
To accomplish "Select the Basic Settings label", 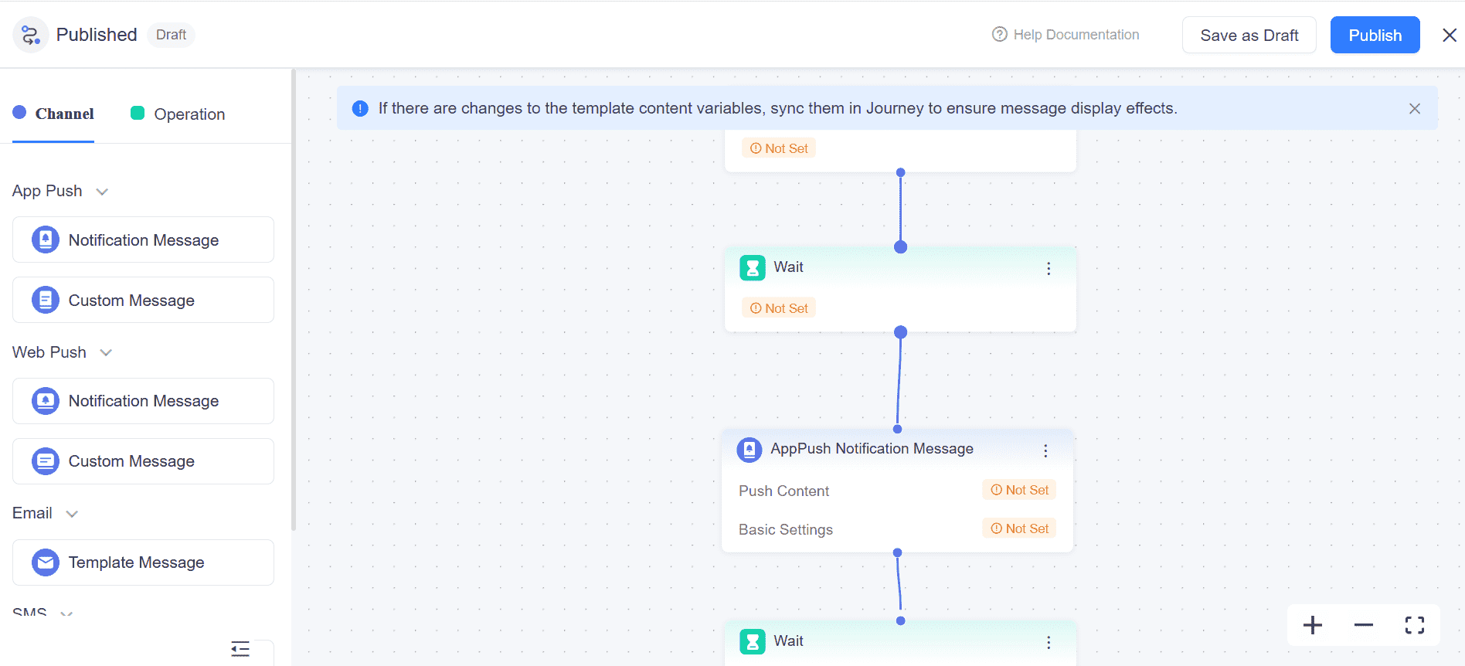I will pos(786,530).
